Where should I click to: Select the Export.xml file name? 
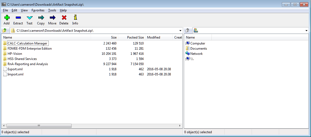coord(15,69)
